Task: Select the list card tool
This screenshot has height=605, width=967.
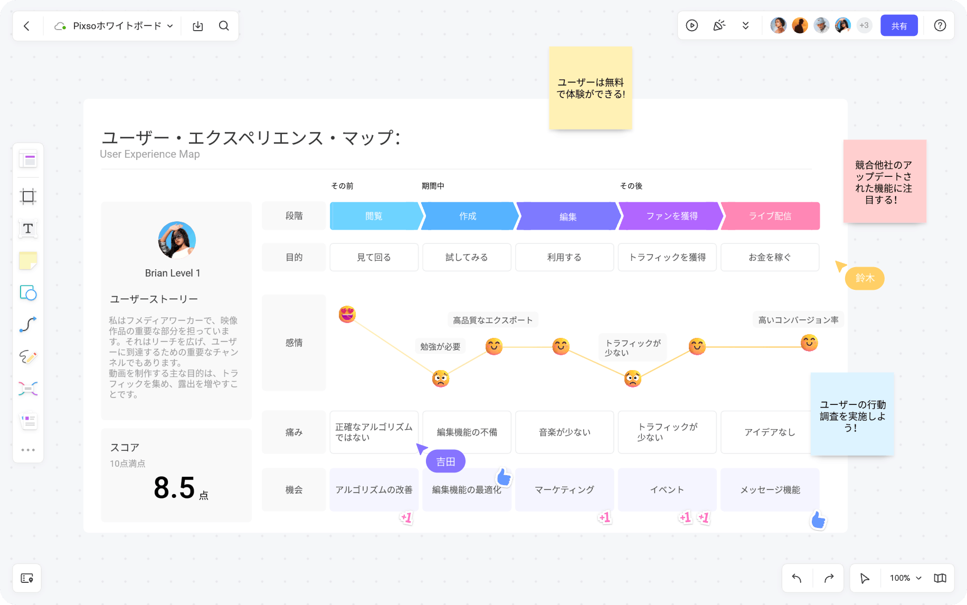Action: click(x=28, y=421)
